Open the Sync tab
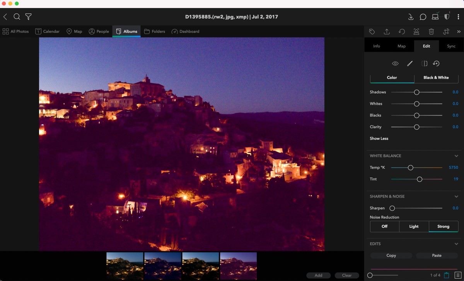The image size is (464, 281). click(x=451, y=46)
